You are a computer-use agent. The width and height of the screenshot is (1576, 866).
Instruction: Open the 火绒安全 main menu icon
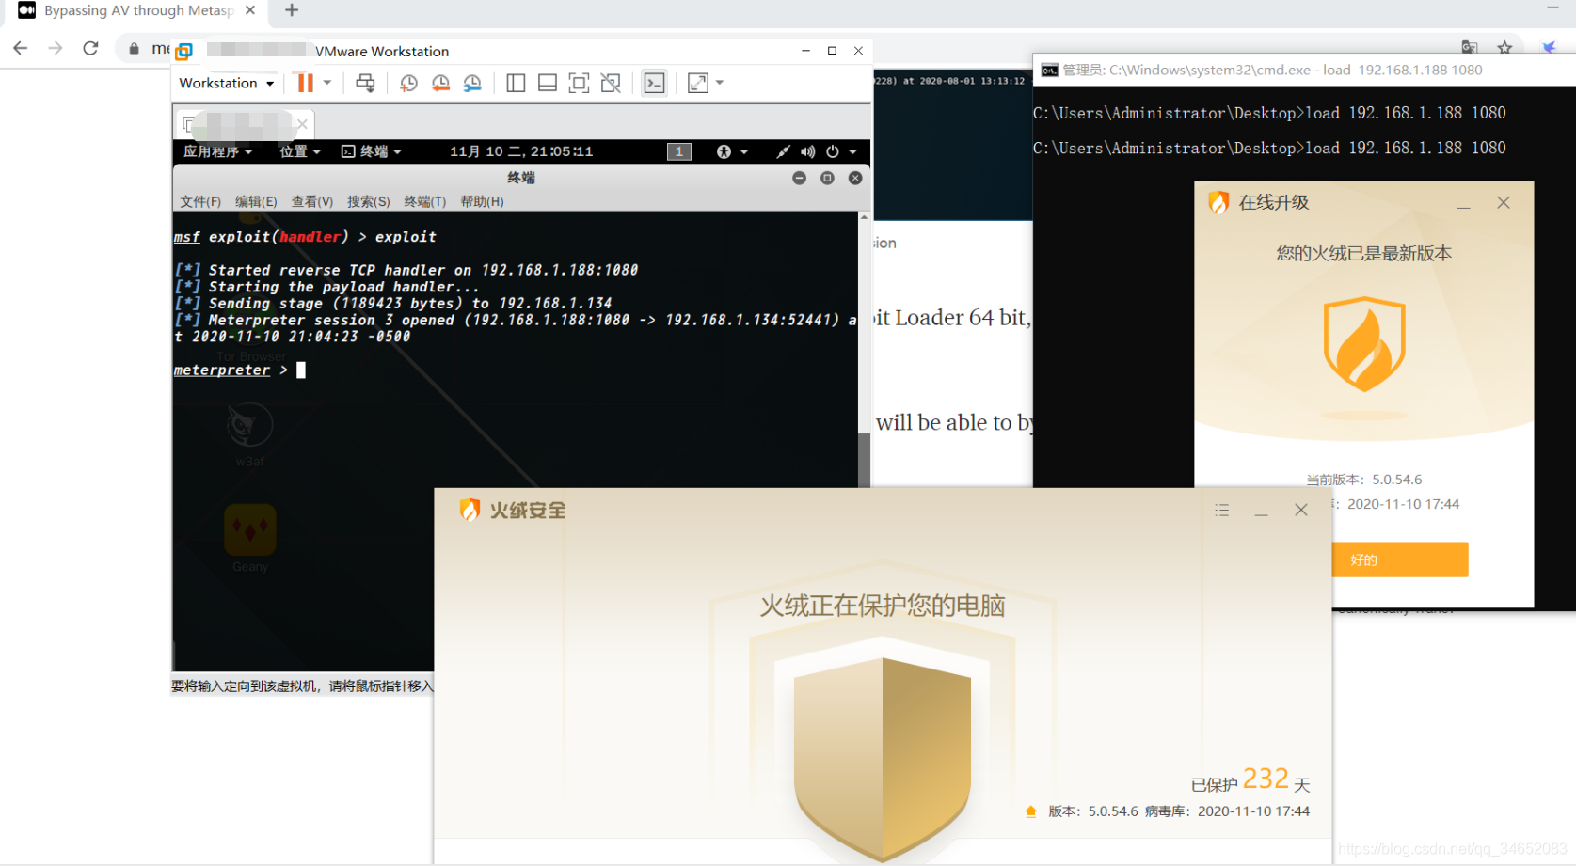point(1222,511)
